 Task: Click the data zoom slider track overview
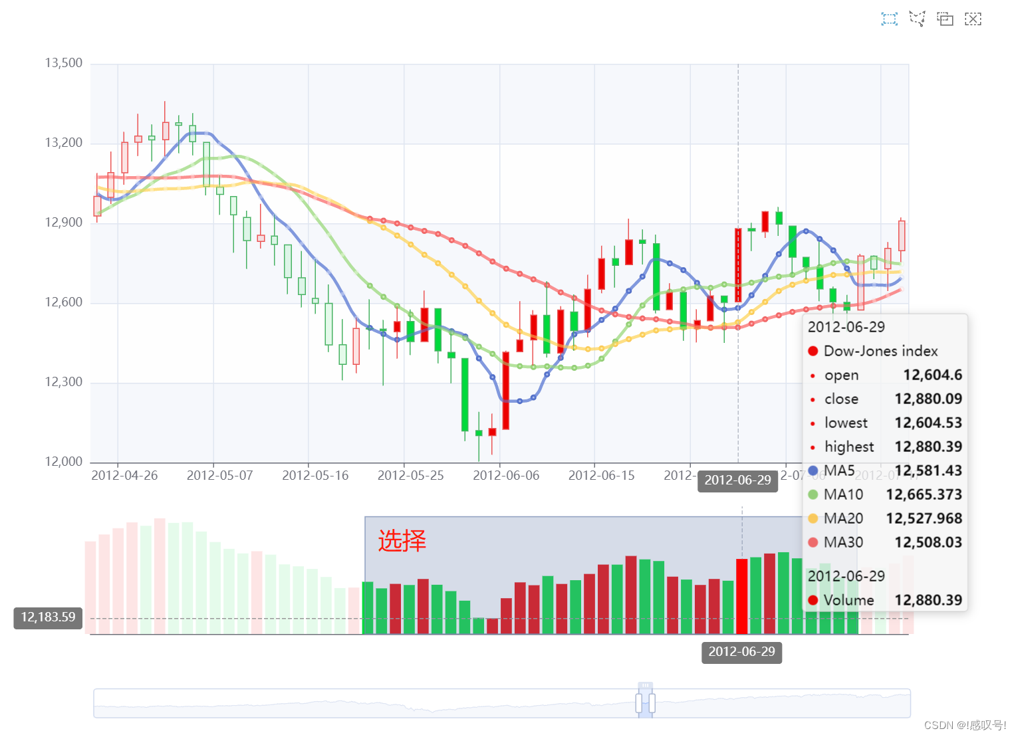point(502,703)
